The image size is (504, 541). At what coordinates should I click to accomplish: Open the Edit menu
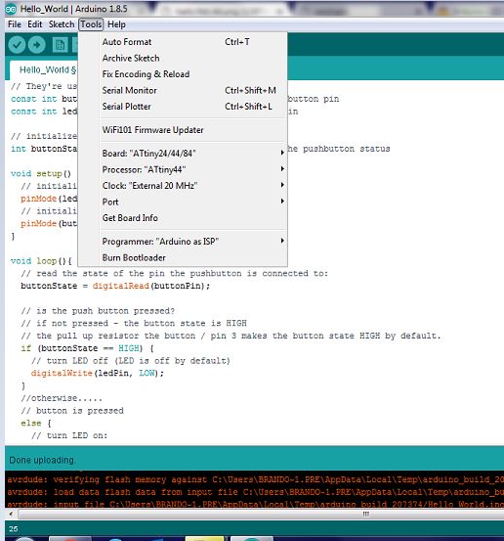coord(35,24)
